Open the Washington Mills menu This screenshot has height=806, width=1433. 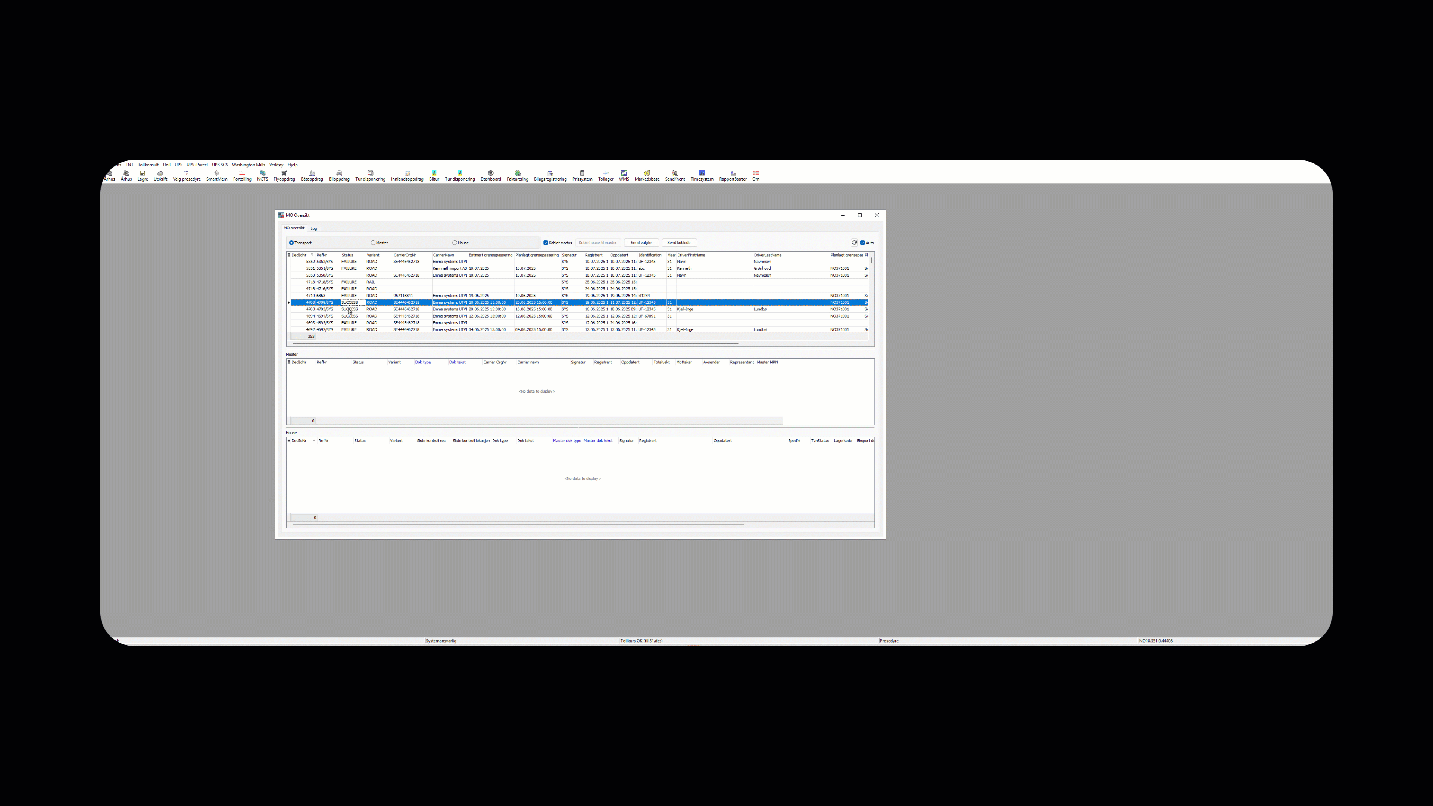click(x=249, y=165)
